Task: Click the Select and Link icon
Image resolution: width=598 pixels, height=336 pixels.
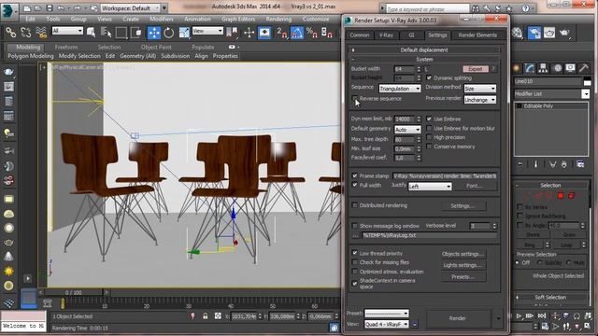Action: pos(10,33)
